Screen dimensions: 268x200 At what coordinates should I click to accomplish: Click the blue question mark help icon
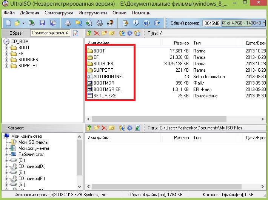(146, 23)
